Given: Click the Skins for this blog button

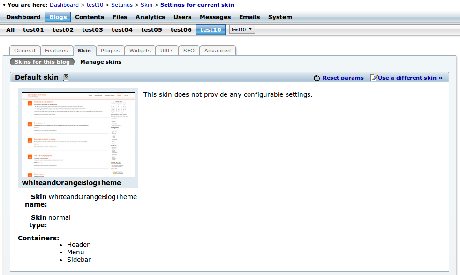Looking at the screenshot, I should coord(42,62).
